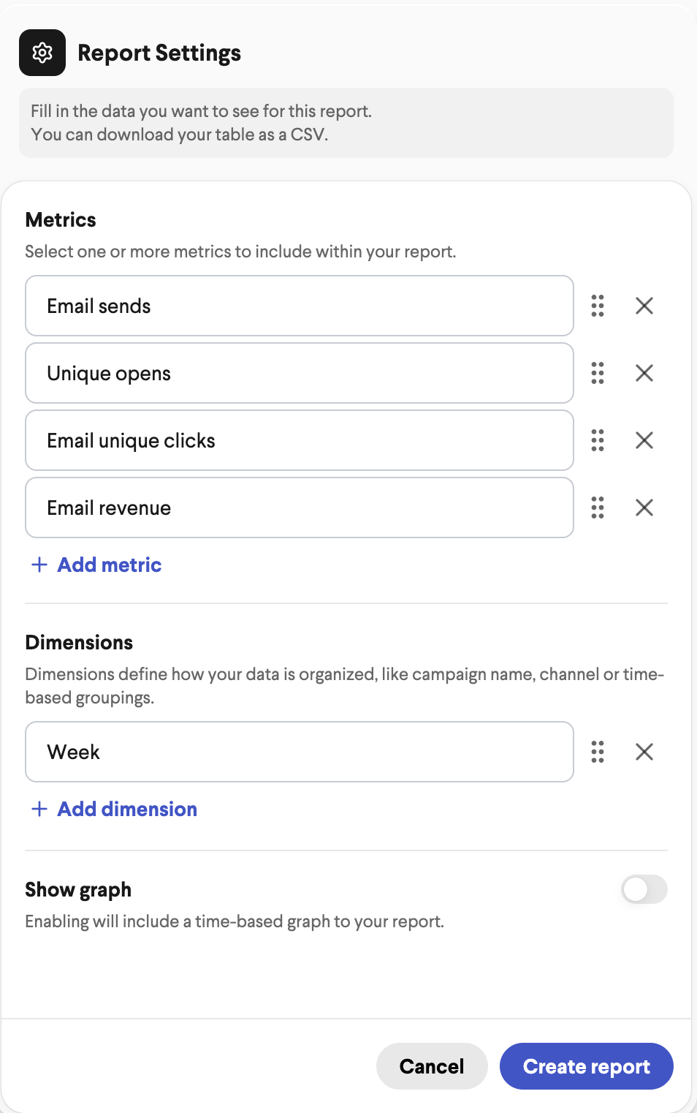Expand the Week dimension dropdown
The height and width of the screenshot is (1113, 697).
click(300, 752)
